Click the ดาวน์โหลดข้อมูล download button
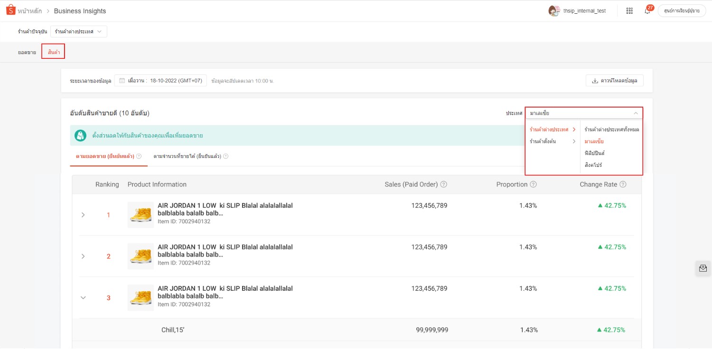 click(614, 81)
